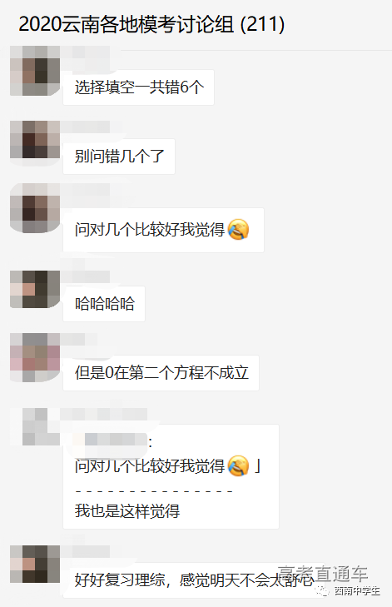Click the 我也是这样觉得 reply text

(x=127, y=511)
